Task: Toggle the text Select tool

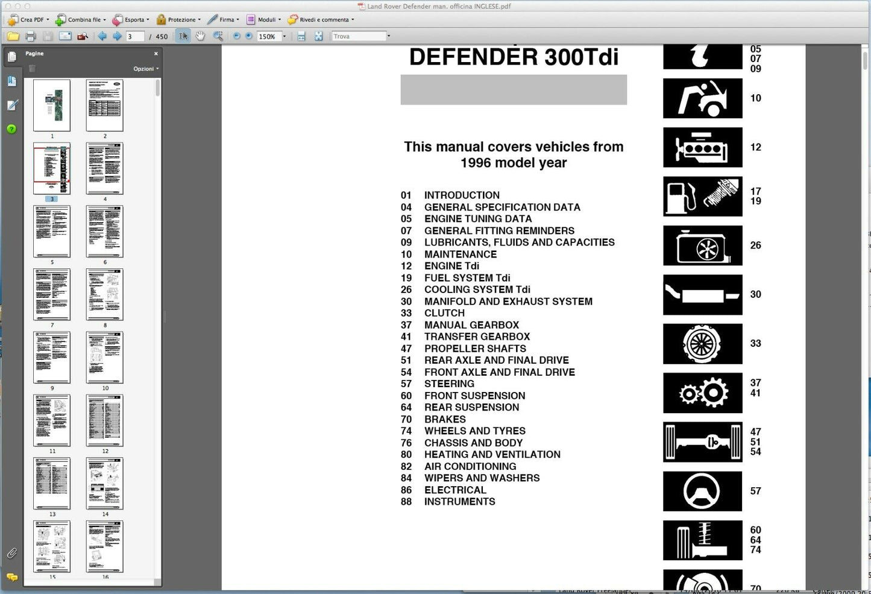Action: coord(183,36)
